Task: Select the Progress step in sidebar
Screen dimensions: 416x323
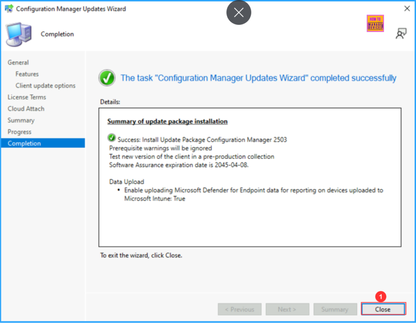Action: pyautogui.click(x=19, y=132)
